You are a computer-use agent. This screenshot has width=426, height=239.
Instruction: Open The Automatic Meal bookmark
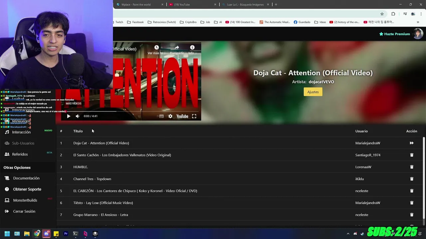coord(275,22)
